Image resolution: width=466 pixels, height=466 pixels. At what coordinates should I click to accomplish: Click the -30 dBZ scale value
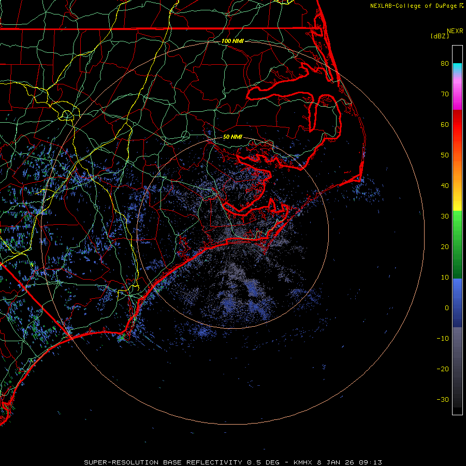click(443, 400)
